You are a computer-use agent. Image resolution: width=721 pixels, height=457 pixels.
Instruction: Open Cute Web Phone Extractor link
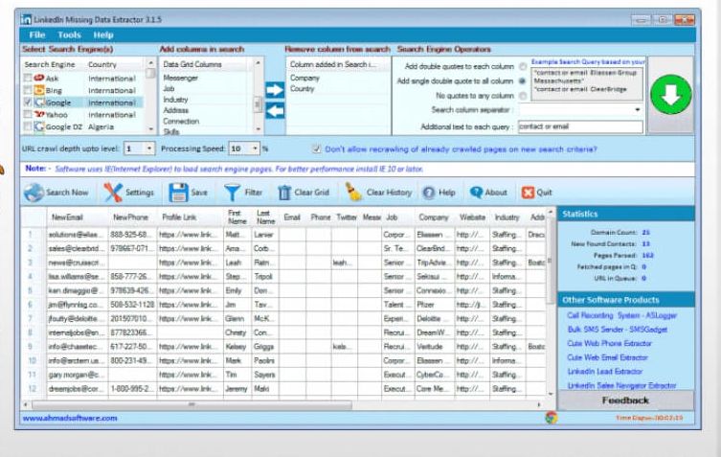click(x=609, y=343)
